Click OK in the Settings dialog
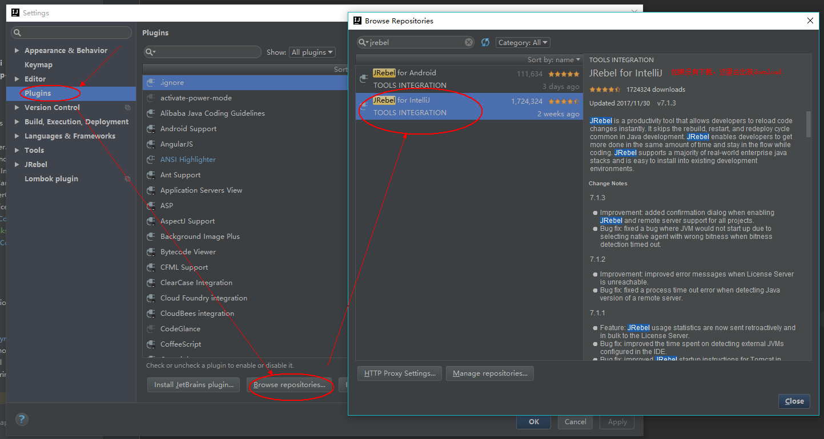The image size is (824, 439). pos(534,422)
